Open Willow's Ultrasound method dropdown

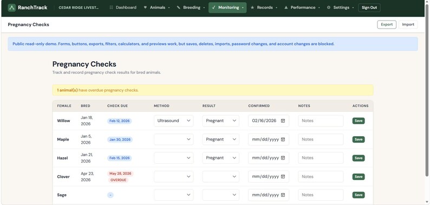tap(174, 120)
